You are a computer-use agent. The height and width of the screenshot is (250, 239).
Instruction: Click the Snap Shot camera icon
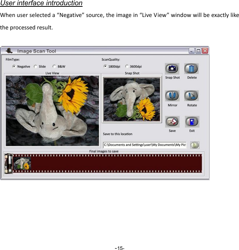[x=172, y=69]
